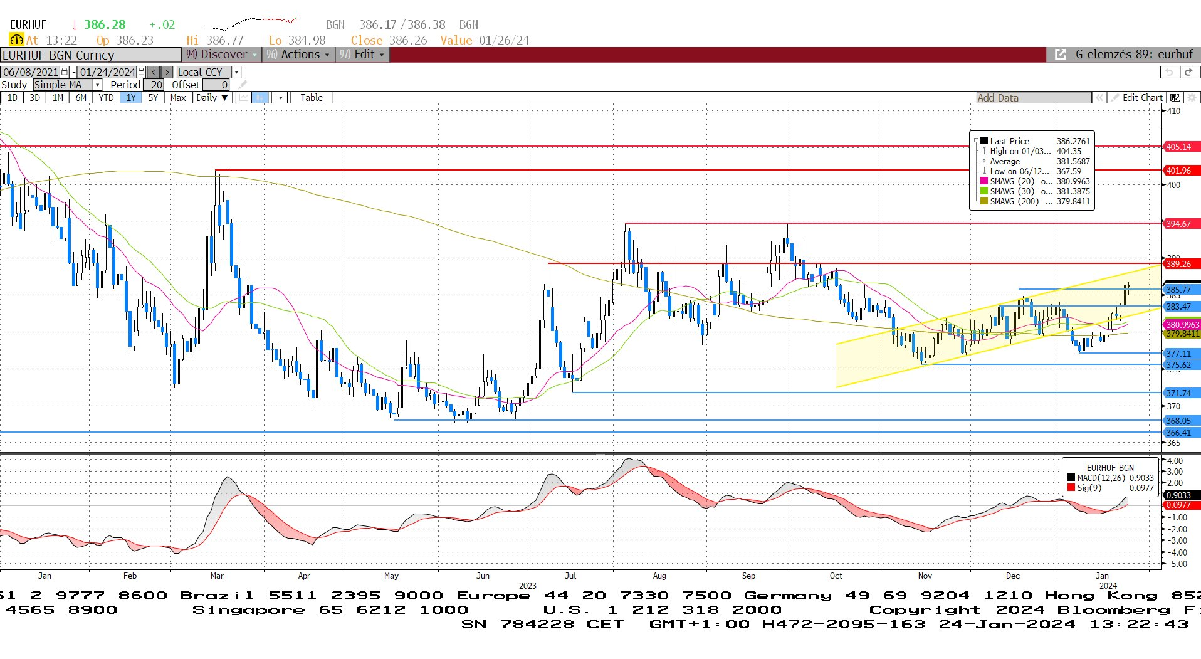This screenshot has height=659, width=1201.
Task: Click pencil icon beside Edit Chart
Action: pyautogui.click(x=1114, y=98)
